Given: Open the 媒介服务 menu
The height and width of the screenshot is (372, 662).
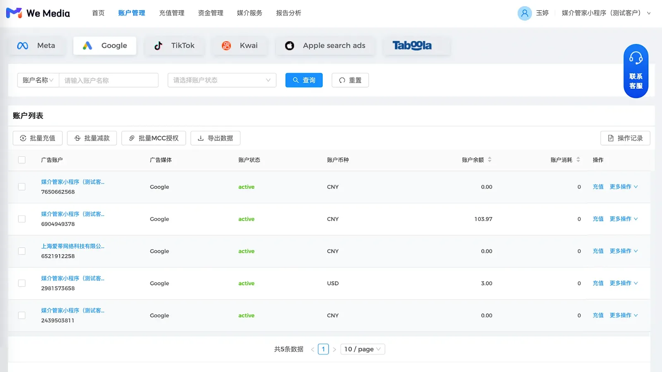Looking at the screenshot, I should coord(249,13).
